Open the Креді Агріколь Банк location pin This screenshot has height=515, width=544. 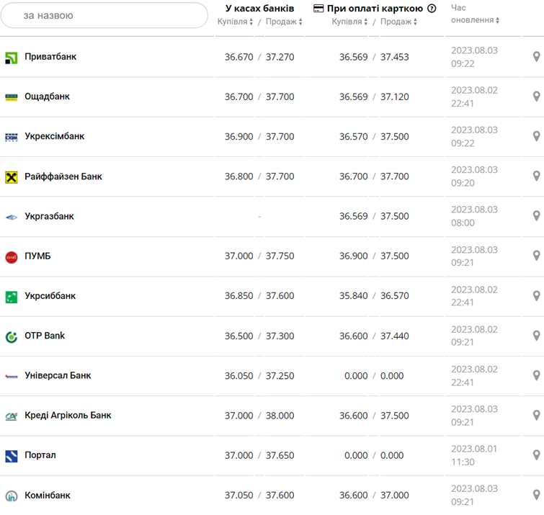pyautogui.click(x=536, y=416)
